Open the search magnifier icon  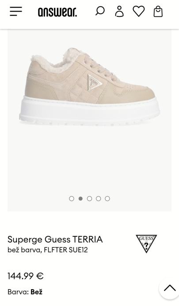[100, 11]
